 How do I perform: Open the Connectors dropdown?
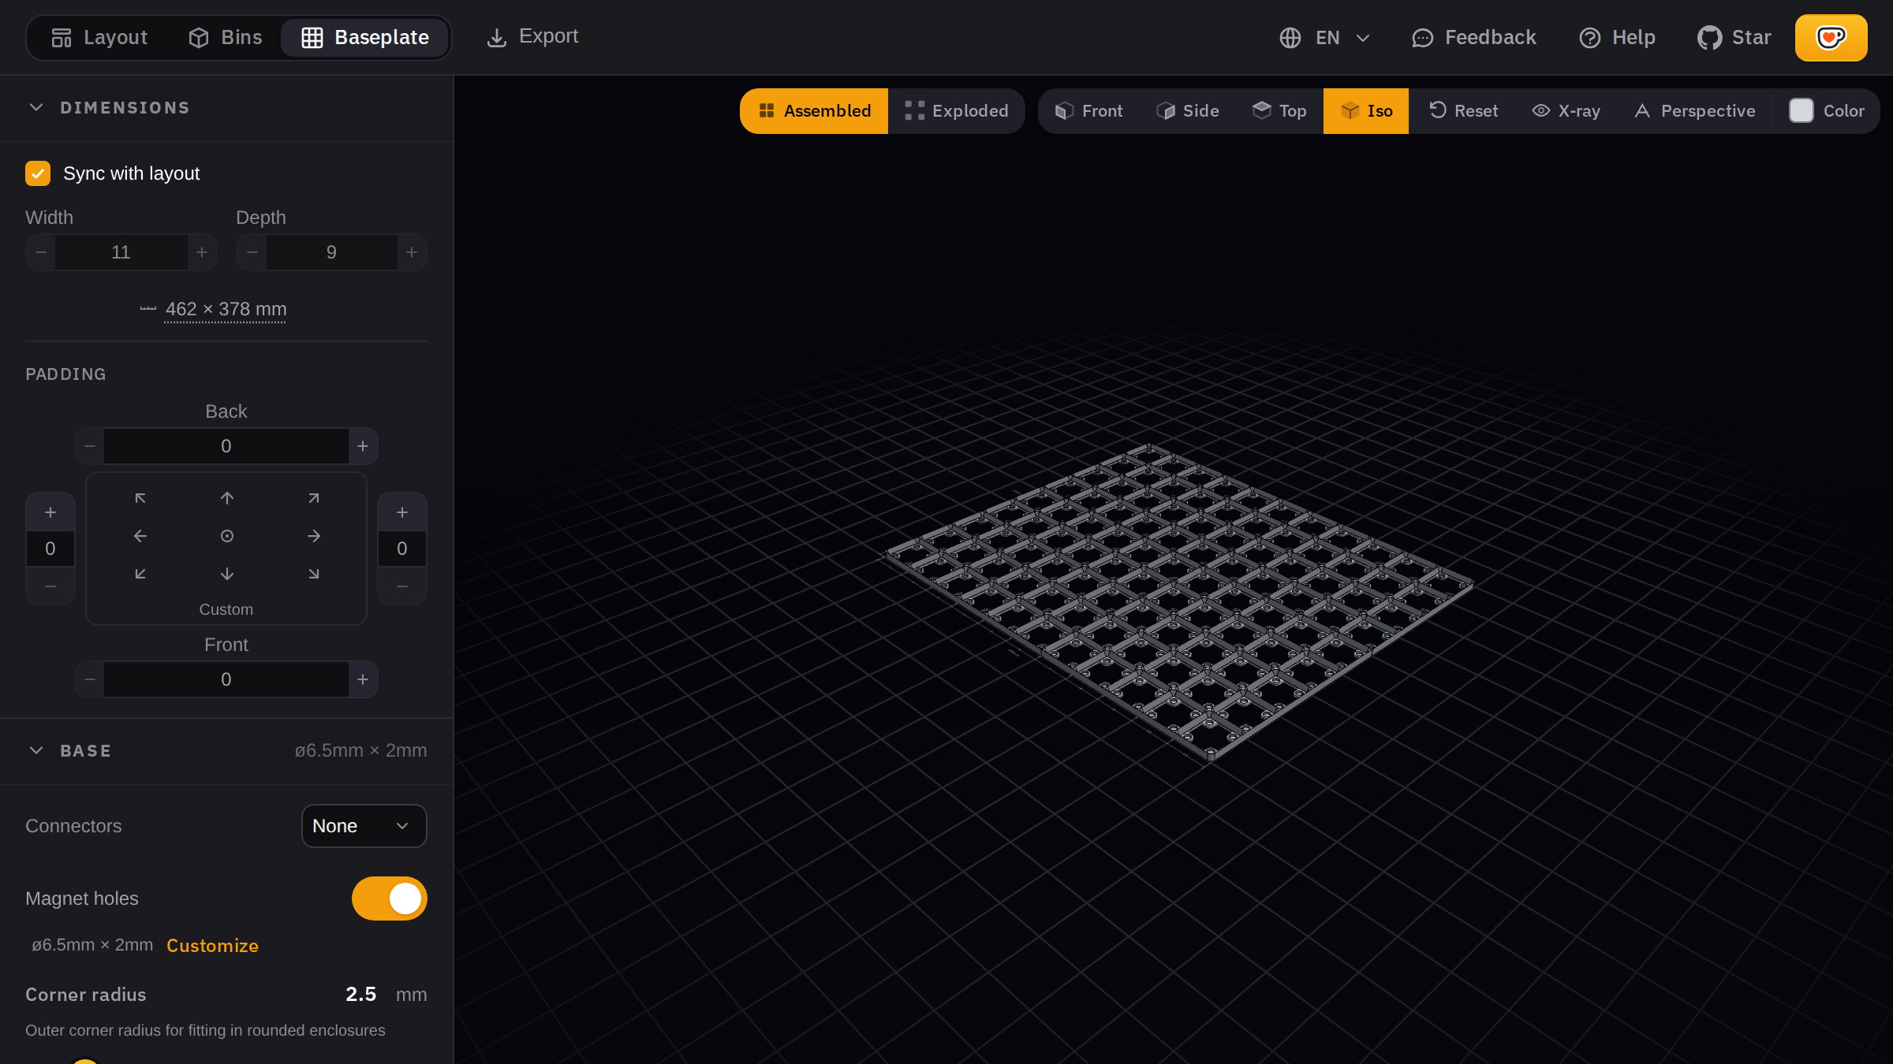point(364,826)
